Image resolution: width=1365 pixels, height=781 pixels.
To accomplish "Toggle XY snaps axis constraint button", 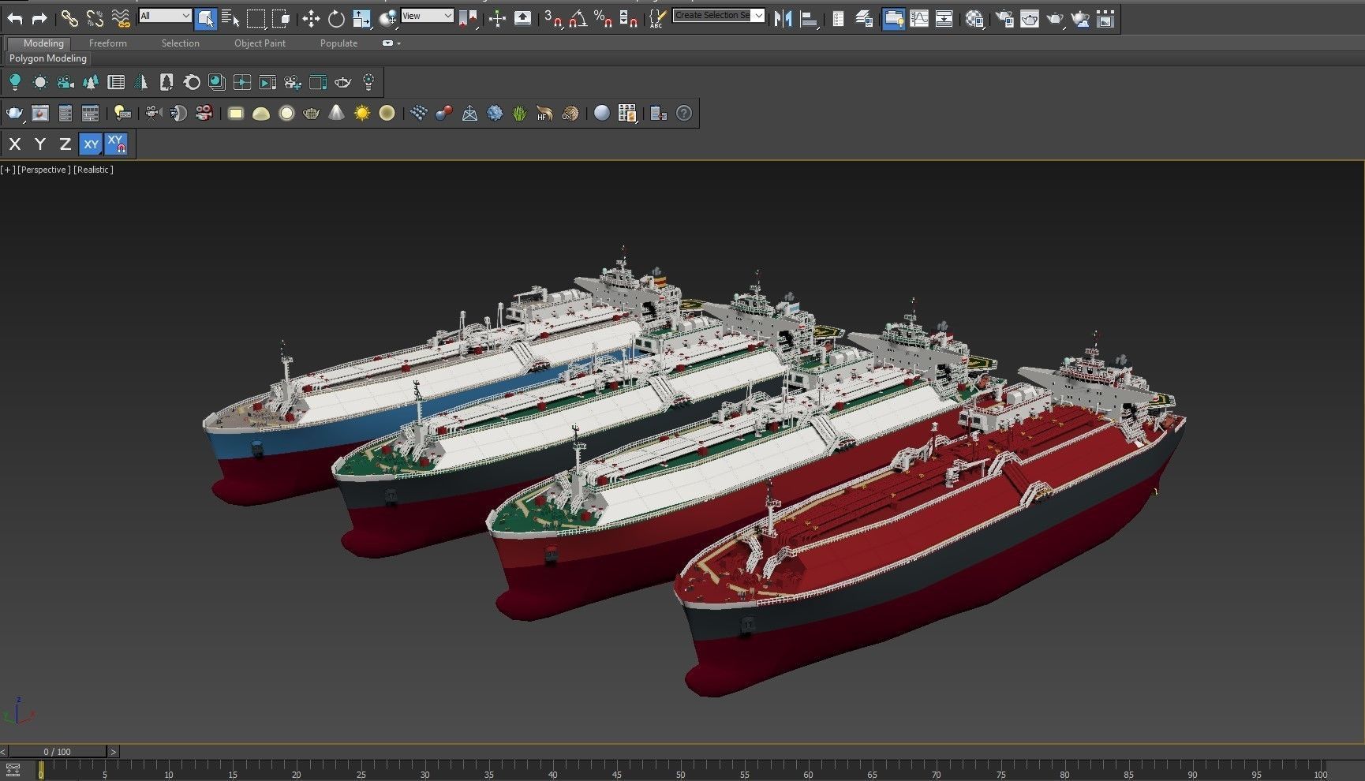I will click(x=116, y=144).
